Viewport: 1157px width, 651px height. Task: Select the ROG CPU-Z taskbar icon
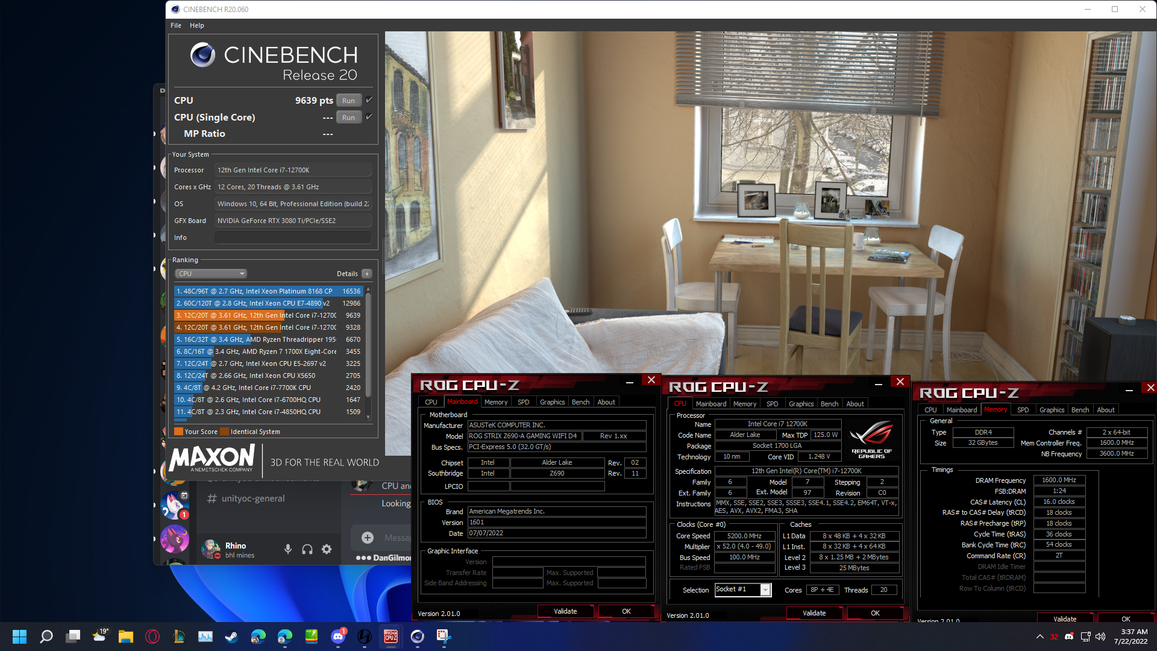[x=391, y=637]
